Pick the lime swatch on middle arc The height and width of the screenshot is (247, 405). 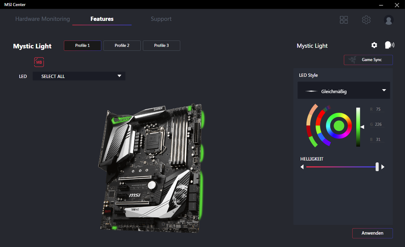pos(318,130)
